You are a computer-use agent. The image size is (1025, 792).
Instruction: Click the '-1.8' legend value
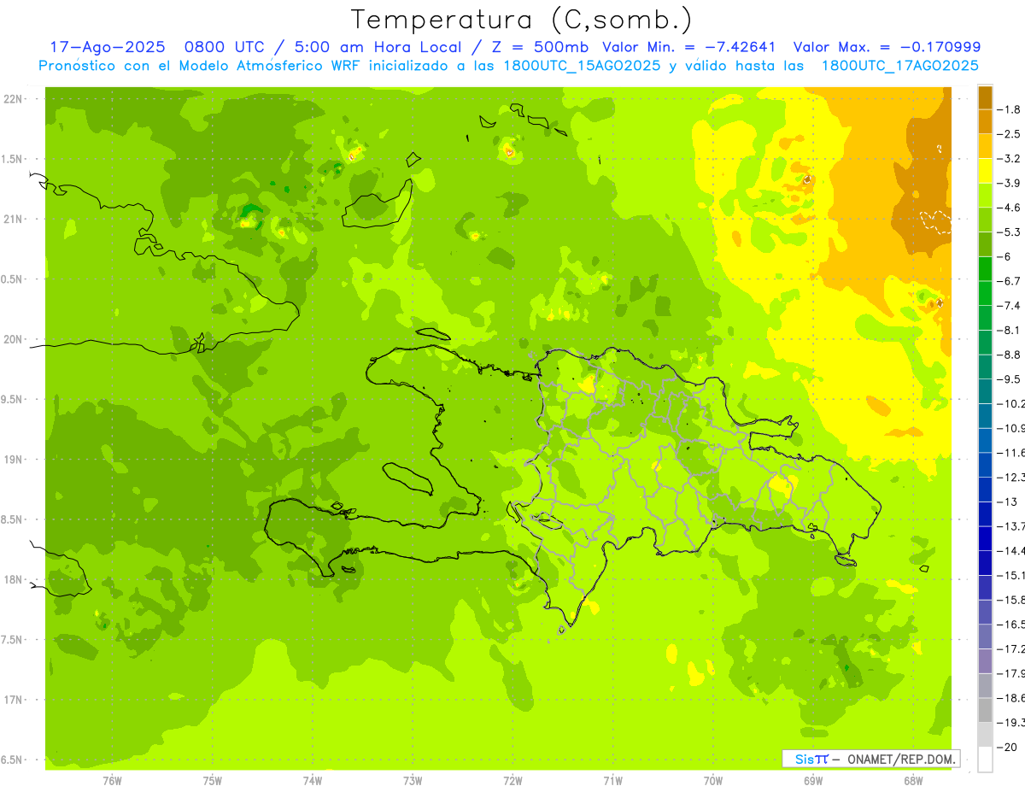pos(1009,109)
